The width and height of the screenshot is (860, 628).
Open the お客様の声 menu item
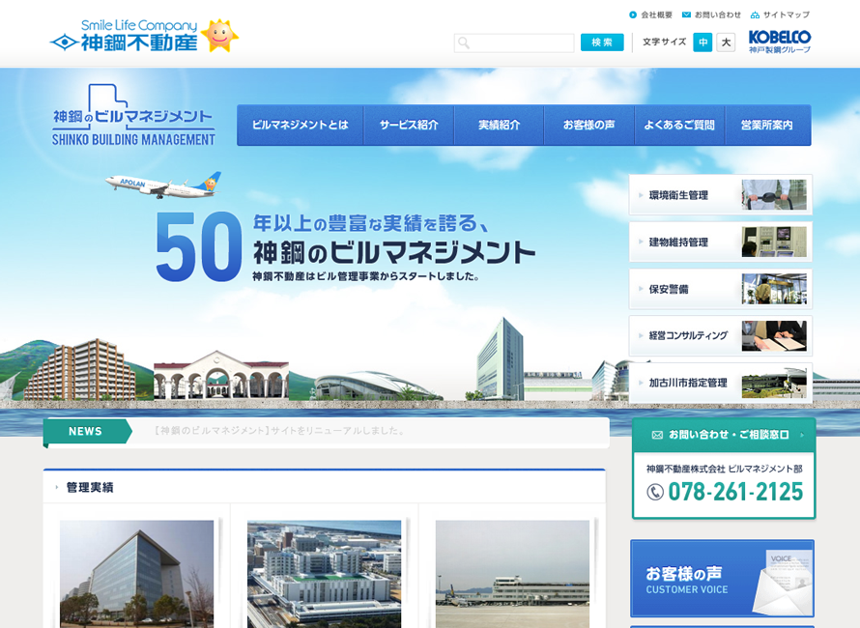[x=589, y=125]
